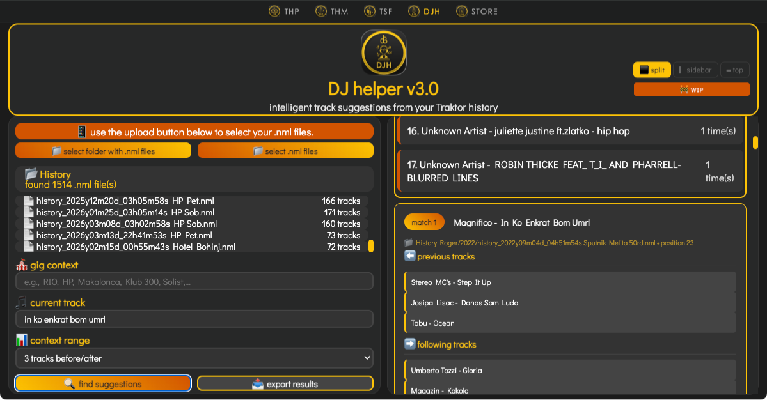Click the TSF logo icon
Image resolution: width=767 pixels, height=400 pixels.
[x=369, y=12]
